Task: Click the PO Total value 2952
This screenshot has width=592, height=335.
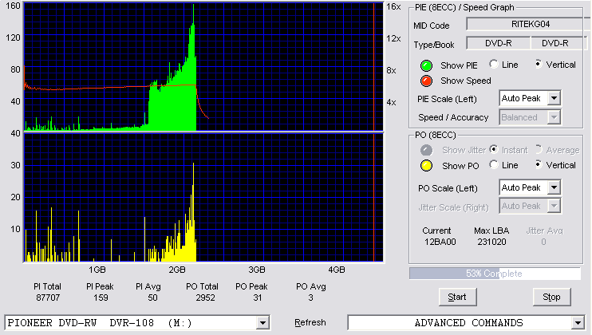Action: (x=205, y=298)
